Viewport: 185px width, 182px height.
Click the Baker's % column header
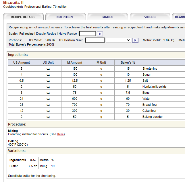(x=128, y=62)
